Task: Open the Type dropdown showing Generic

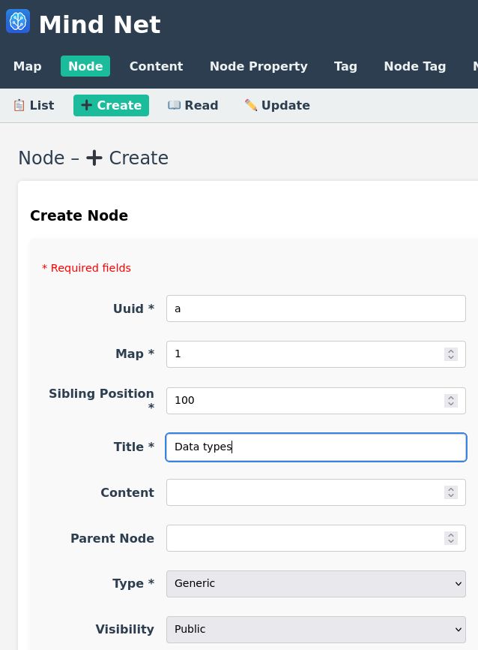Action: pyautogui.click(x=316, y=584)
